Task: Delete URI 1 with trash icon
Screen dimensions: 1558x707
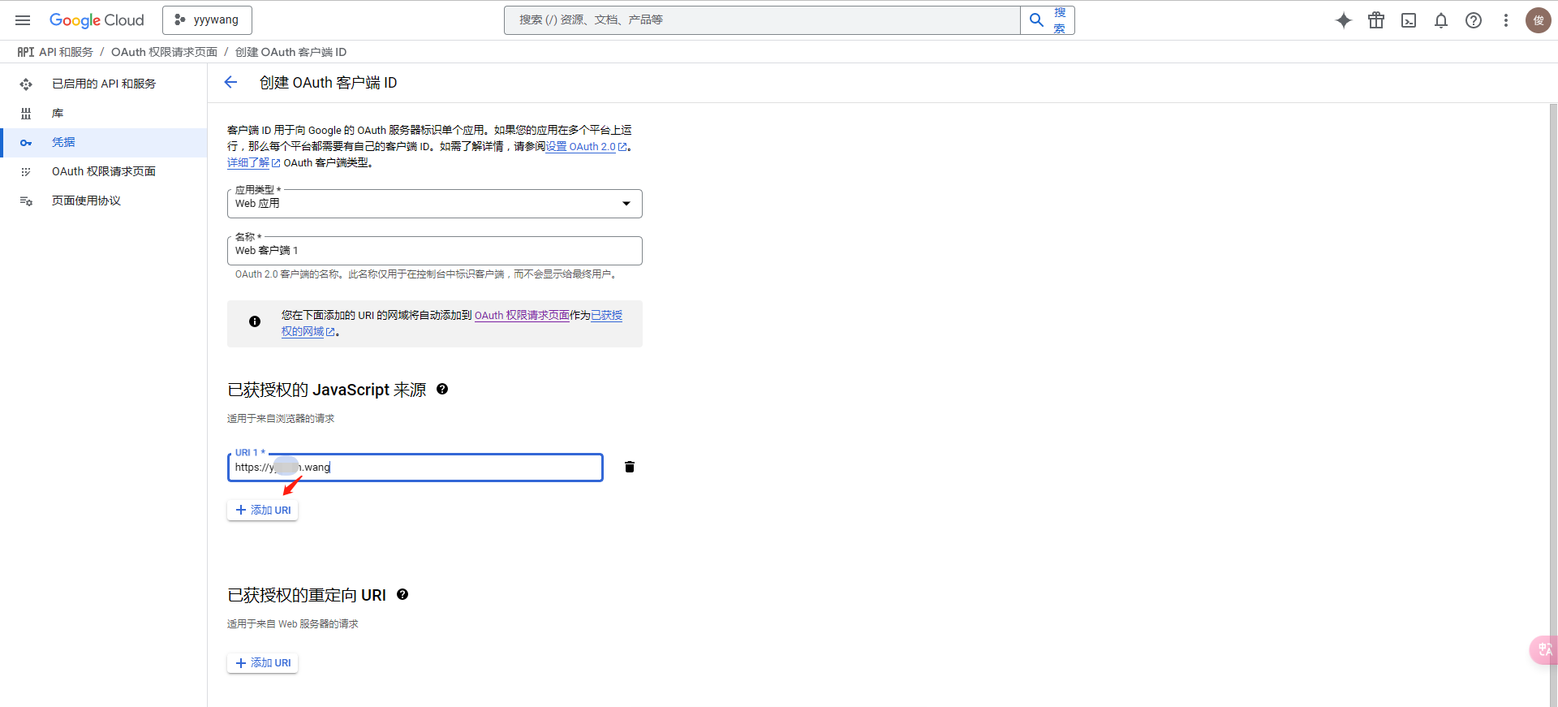Action: pyautogui.click(x=630, y=467)
